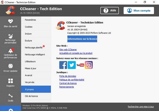Click Informations sur la licence button
Image resolution: width=159 pixels, height=111 pixels.
[82, 39]
